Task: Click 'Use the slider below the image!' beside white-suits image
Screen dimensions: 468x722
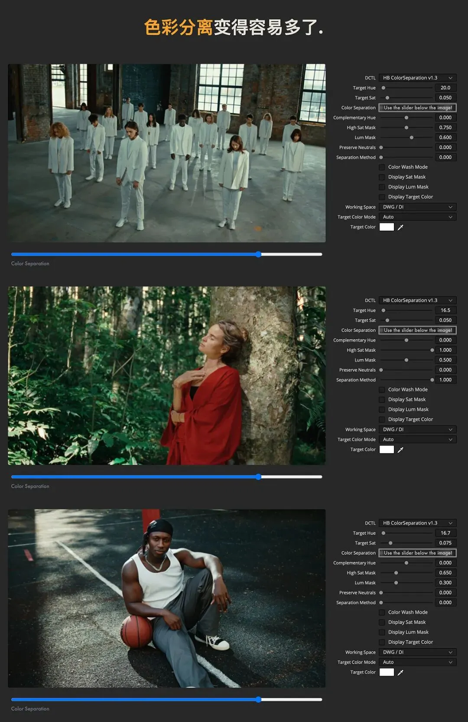Action: pos(418,108)
